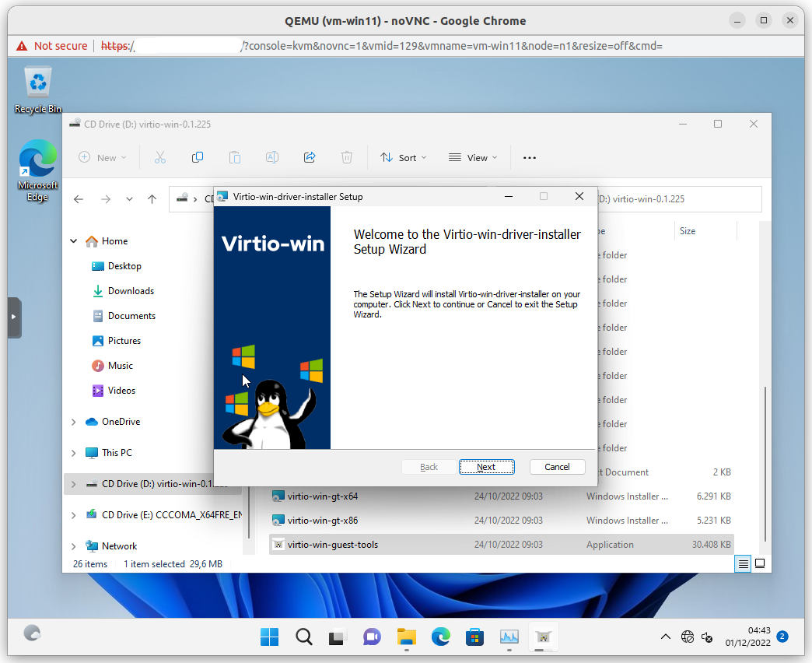Open Windows Search from the taskbar
The width and height of the screenshot is (812, 663).
(x=304, y=637)
